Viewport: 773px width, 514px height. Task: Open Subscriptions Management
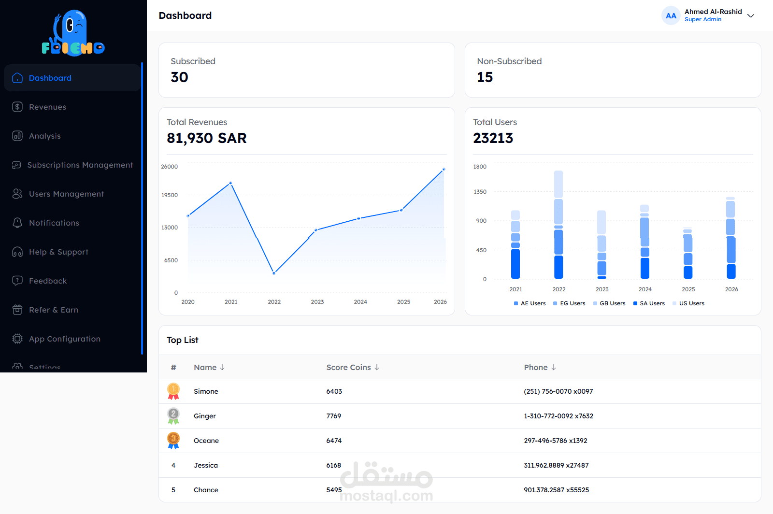(x=72, y=165)
